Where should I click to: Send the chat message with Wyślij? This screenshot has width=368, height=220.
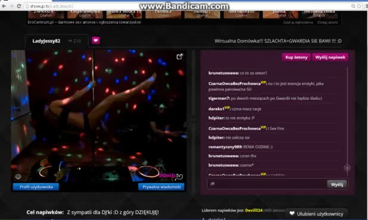[x=337, y=184]
